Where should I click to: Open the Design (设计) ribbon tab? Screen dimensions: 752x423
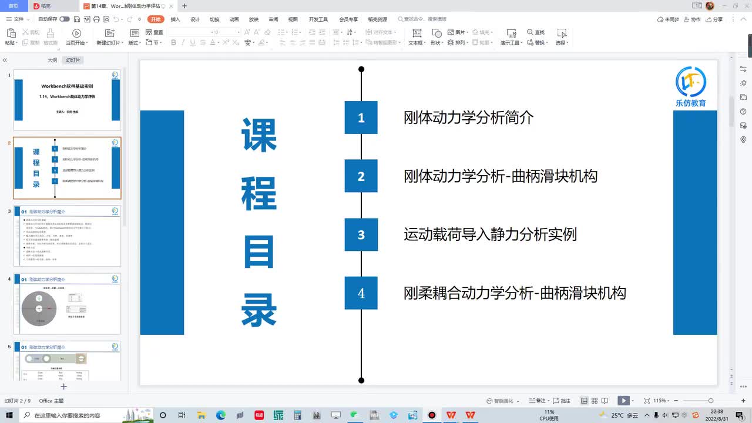[x=194, y=19]
